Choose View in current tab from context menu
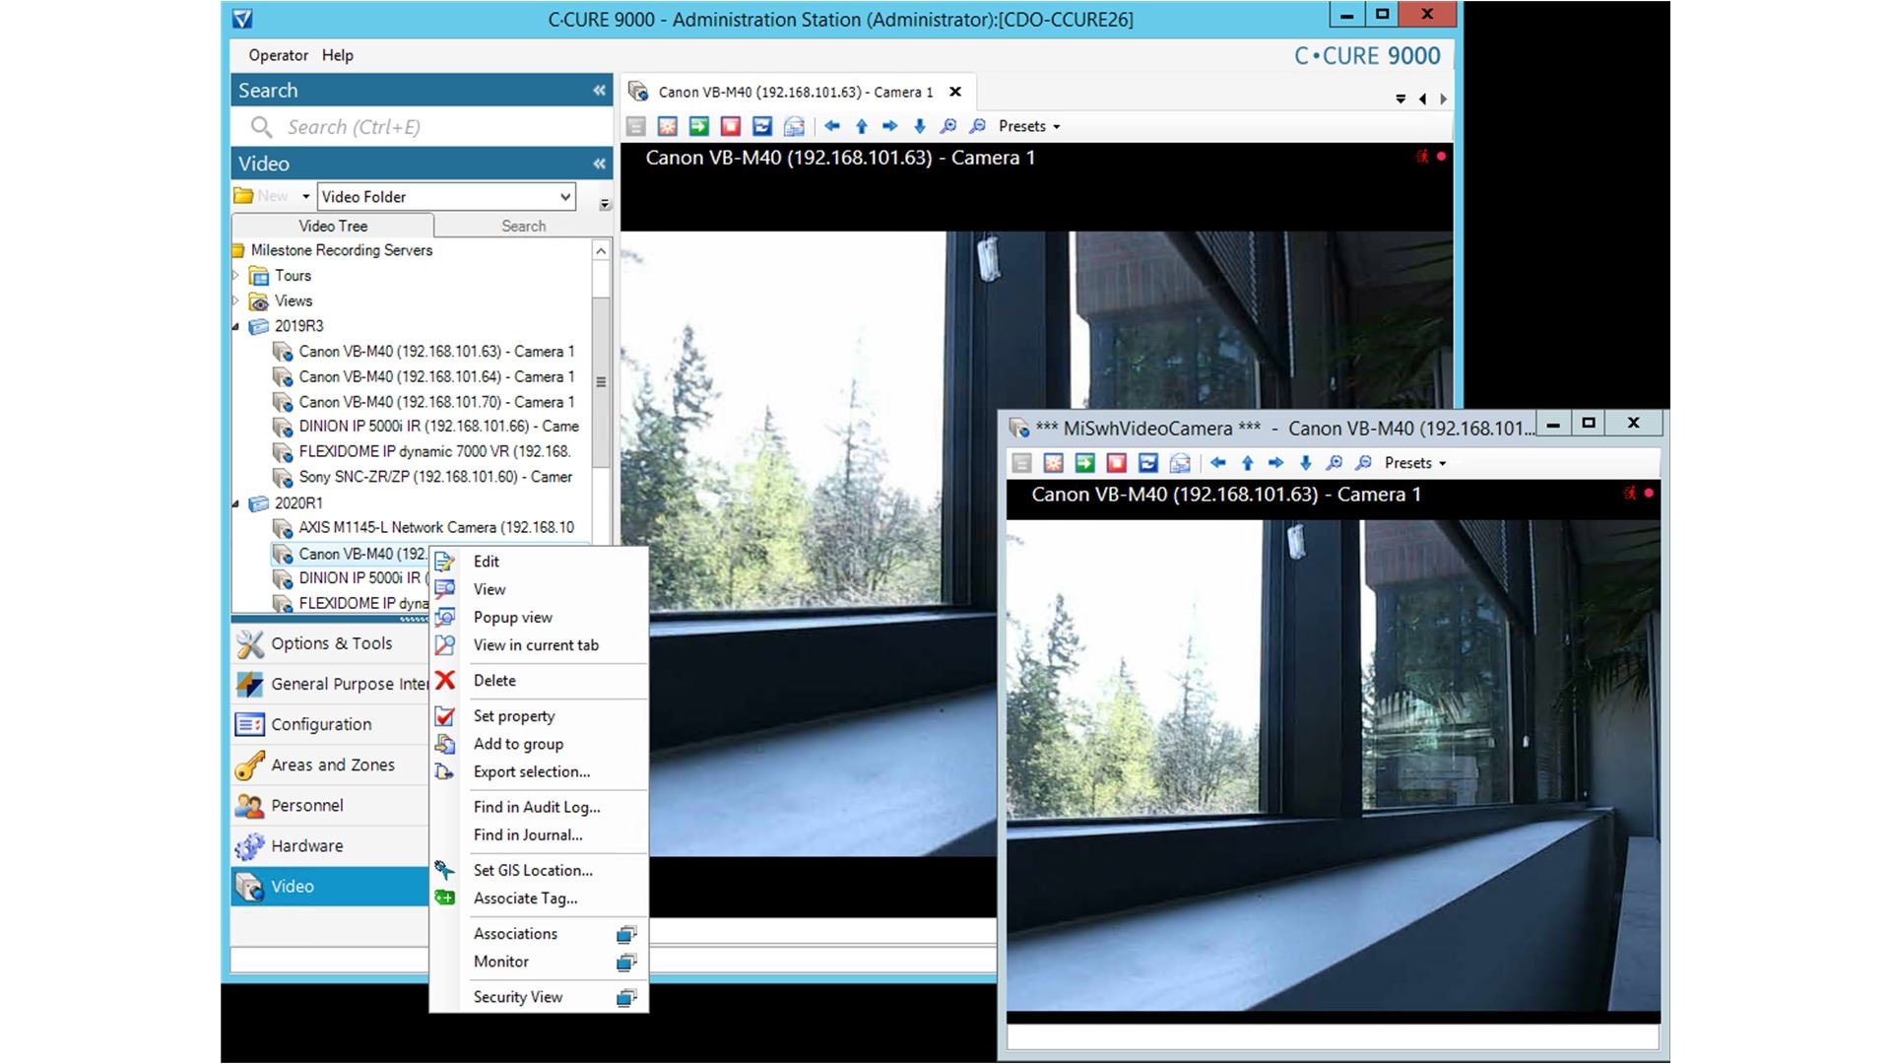1891x1064 pixels. tap(539, 645)
